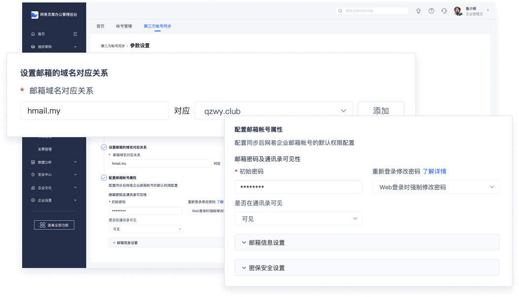The width and height of the screenshot is (519, 297).
Task: Toggle the 设置邮箱的域名对应关系 step check circle
Action: coord(103,147)
